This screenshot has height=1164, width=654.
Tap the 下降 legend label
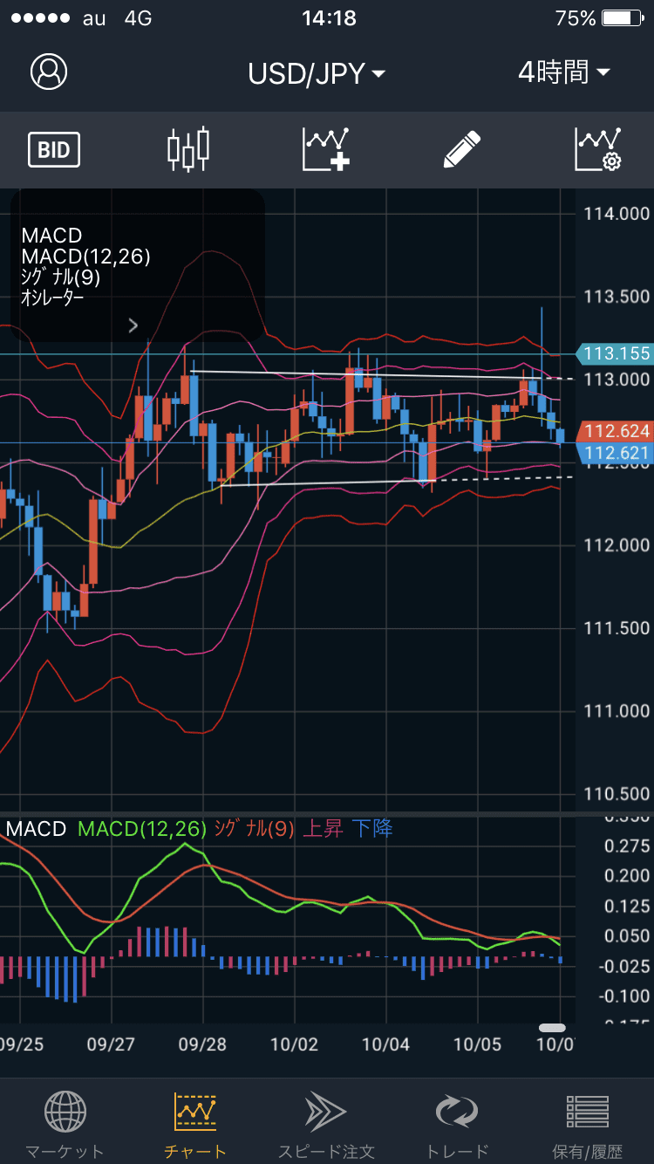coord(372,828)
